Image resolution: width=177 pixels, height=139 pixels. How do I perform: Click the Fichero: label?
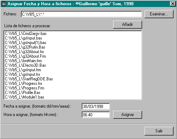10,14
